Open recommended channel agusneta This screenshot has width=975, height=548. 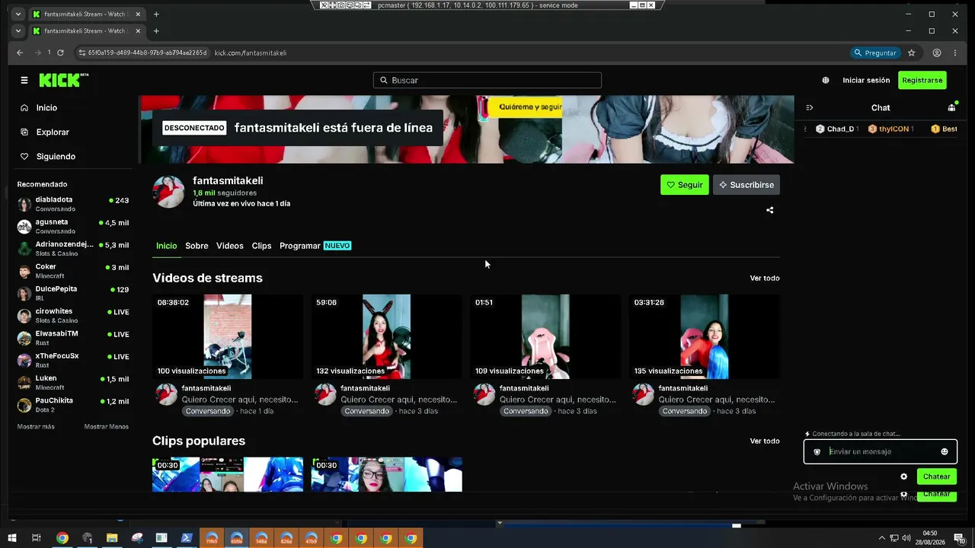point(74,226)
